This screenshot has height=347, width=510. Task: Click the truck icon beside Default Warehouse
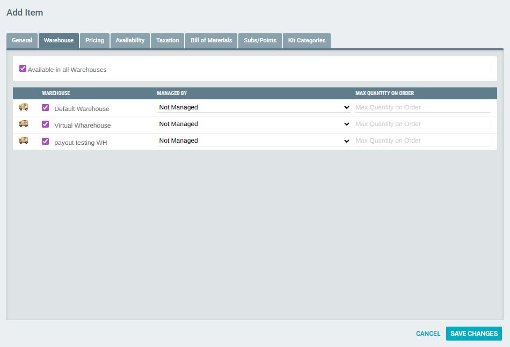[24, 107]
